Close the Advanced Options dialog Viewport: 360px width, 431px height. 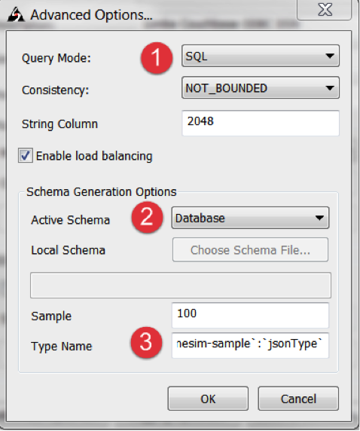(325, 10)
